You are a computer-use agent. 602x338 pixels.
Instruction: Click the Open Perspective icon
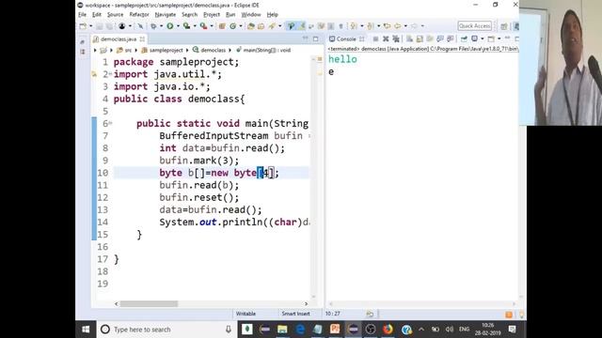pos(504,26)
